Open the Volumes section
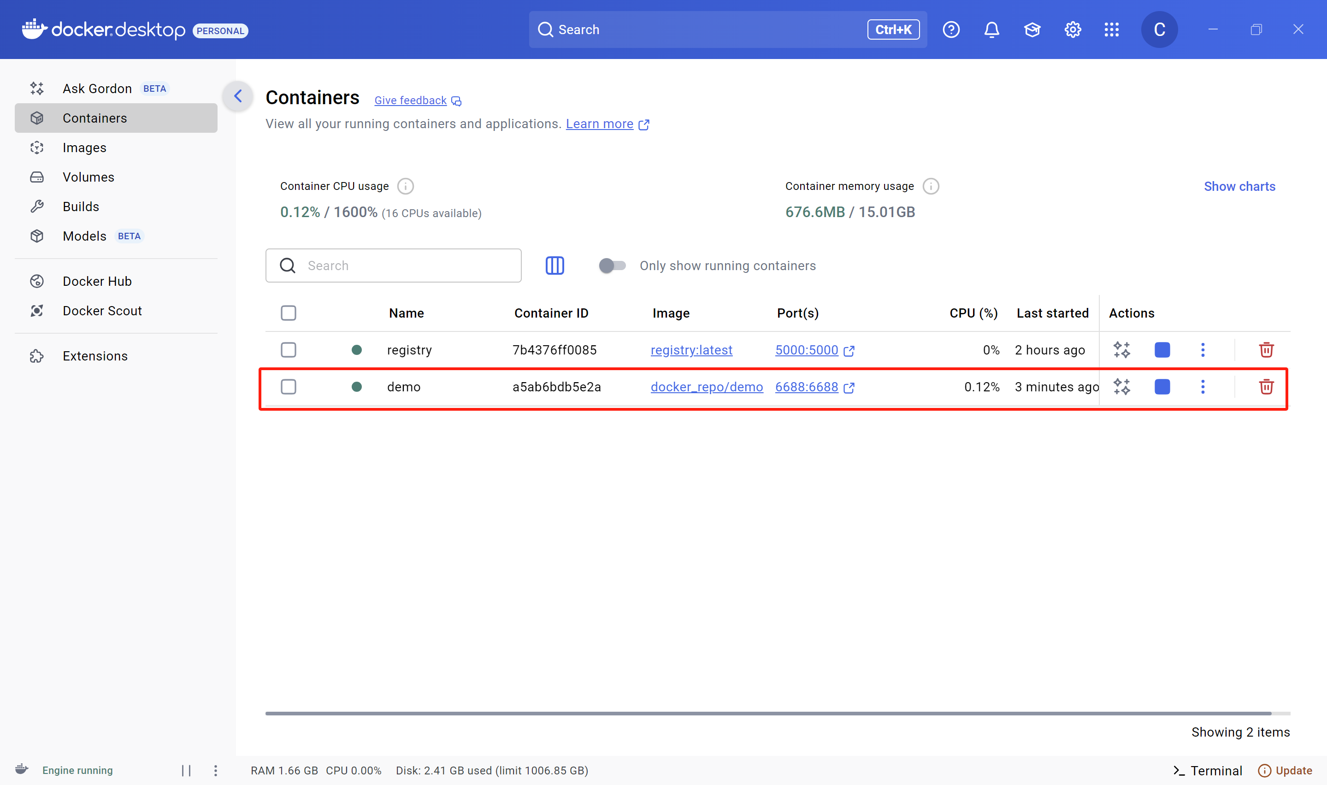The image size is (1327, 785). click(x=88, y=177)
